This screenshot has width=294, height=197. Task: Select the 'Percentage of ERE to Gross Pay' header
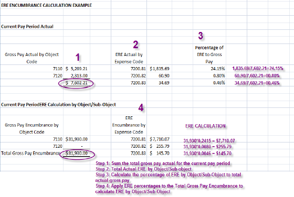pos(209,54)
